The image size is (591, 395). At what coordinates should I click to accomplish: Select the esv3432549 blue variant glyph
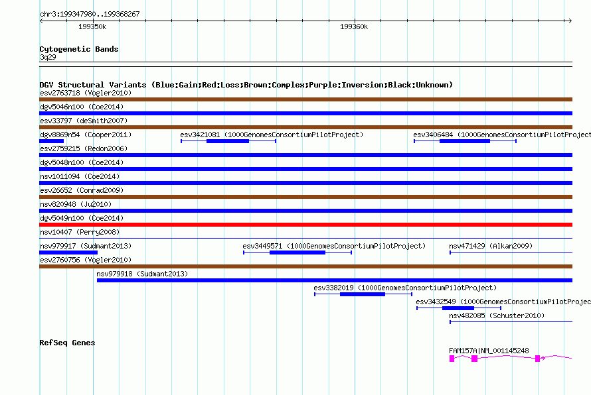tap(459, 308)
